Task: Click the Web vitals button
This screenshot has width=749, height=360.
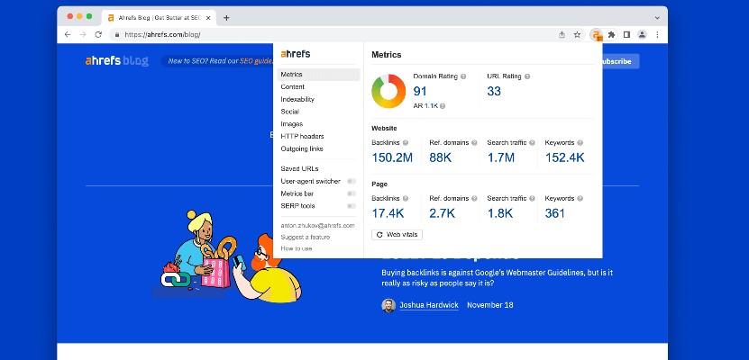Action: [x=397, y=234]
